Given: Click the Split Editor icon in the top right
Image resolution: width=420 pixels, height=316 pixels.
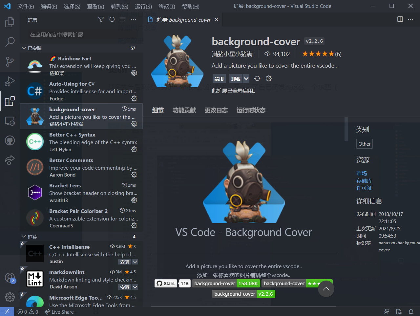Looking at the screenshot, I should pos(400,19).
